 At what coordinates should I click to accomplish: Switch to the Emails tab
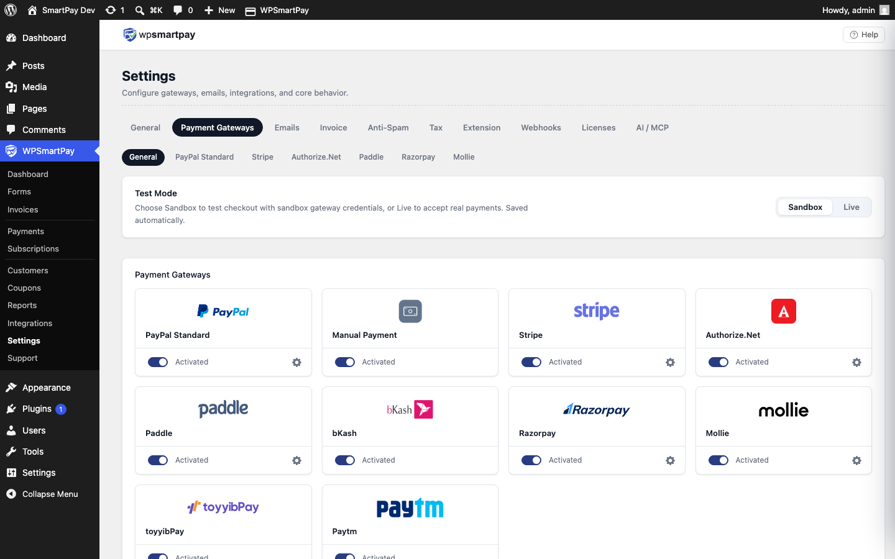pyautogui.click(x=287, y=127)
